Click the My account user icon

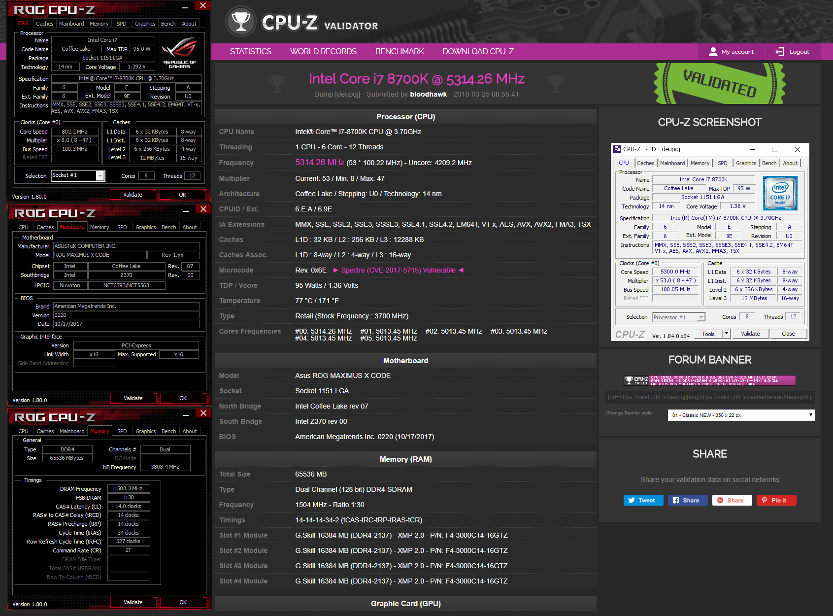(713, 52)
